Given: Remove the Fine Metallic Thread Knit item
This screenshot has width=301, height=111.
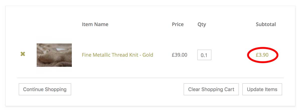Looking at the screenshot, I should [x=23, y=54].
